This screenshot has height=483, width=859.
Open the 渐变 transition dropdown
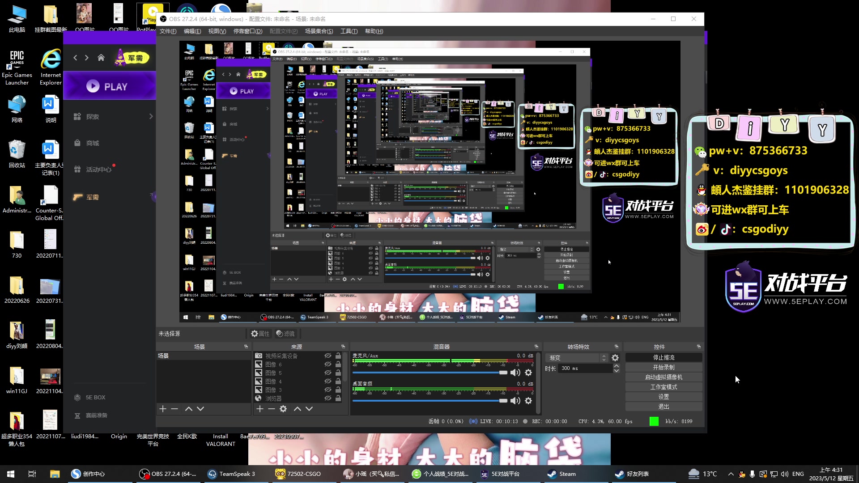point(577,358)
